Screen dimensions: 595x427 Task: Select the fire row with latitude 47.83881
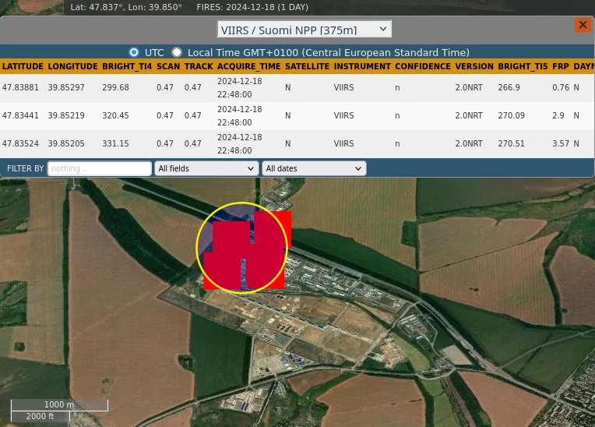(21, 88)
